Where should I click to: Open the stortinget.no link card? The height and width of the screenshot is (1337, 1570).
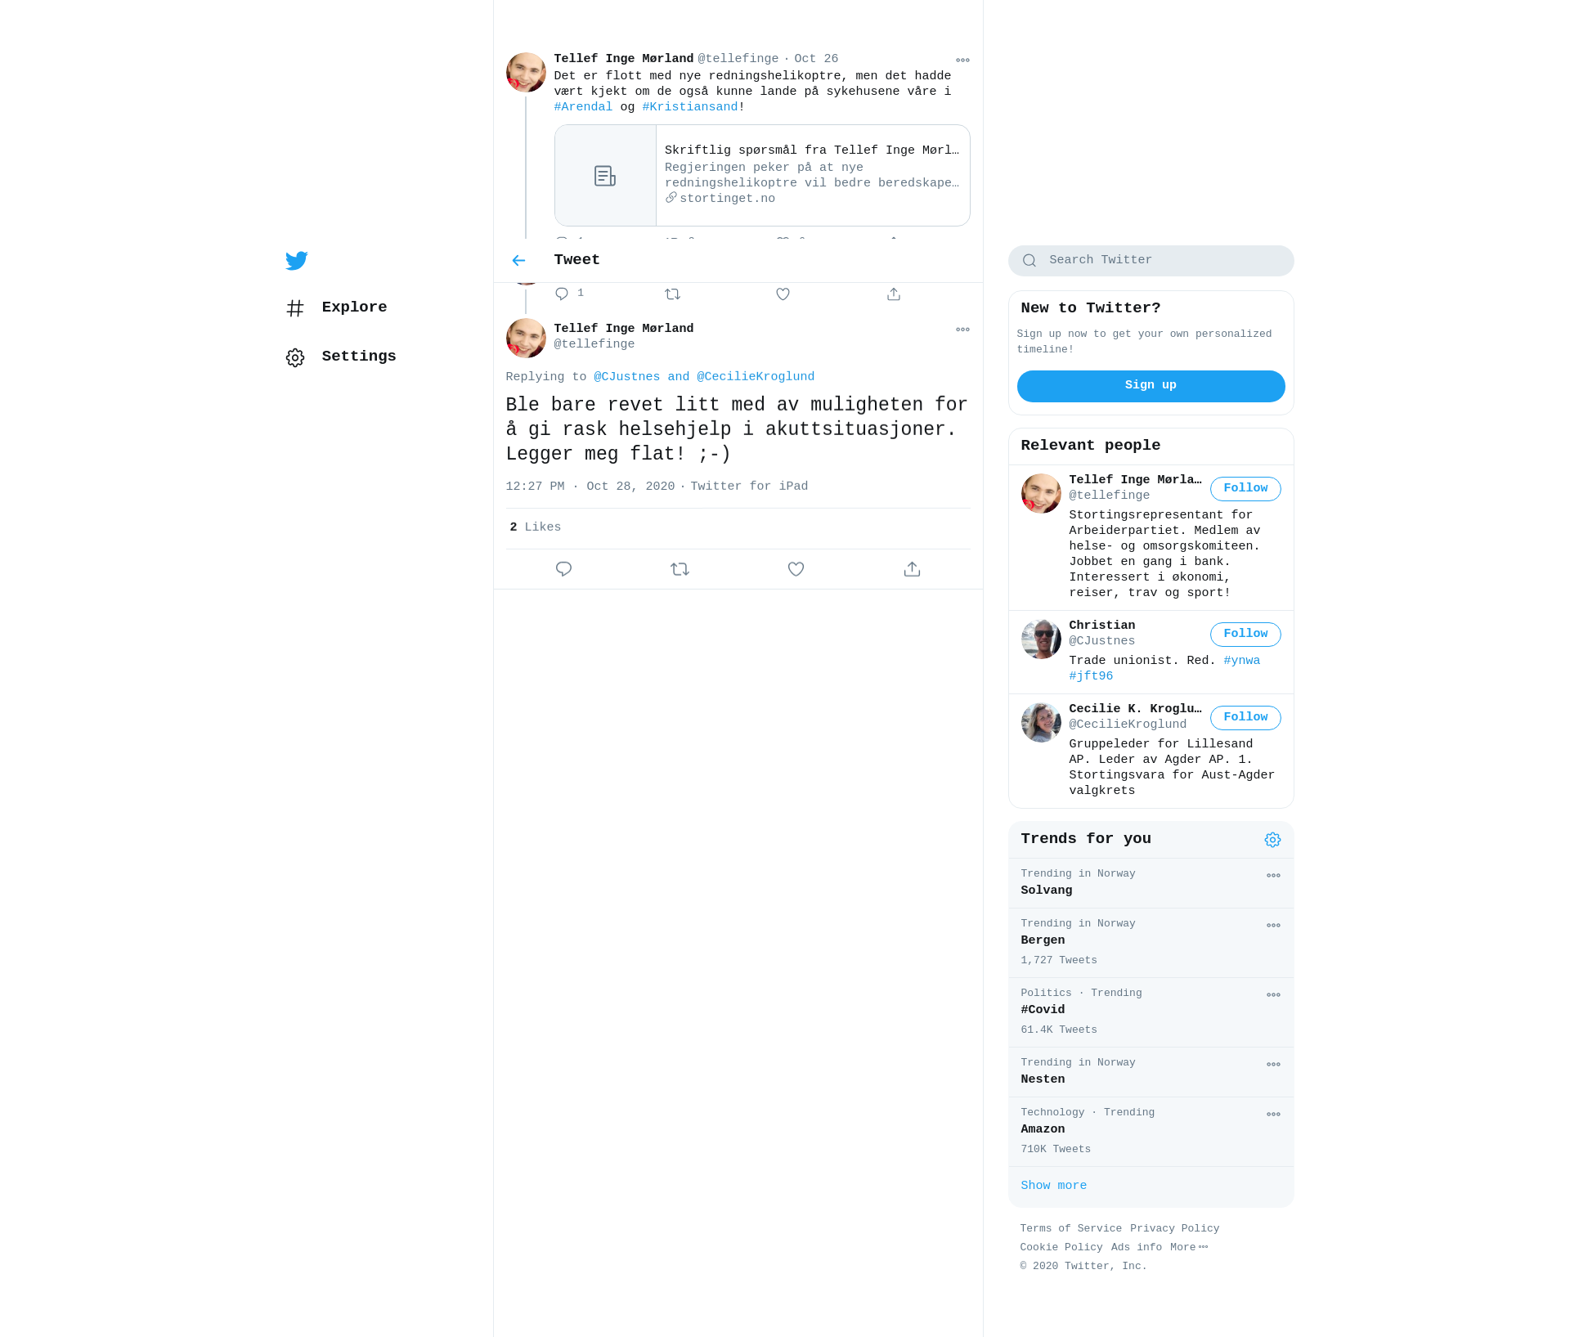coord(762,175)
